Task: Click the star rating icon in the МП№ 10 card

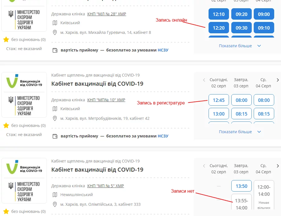Action: 6,126
